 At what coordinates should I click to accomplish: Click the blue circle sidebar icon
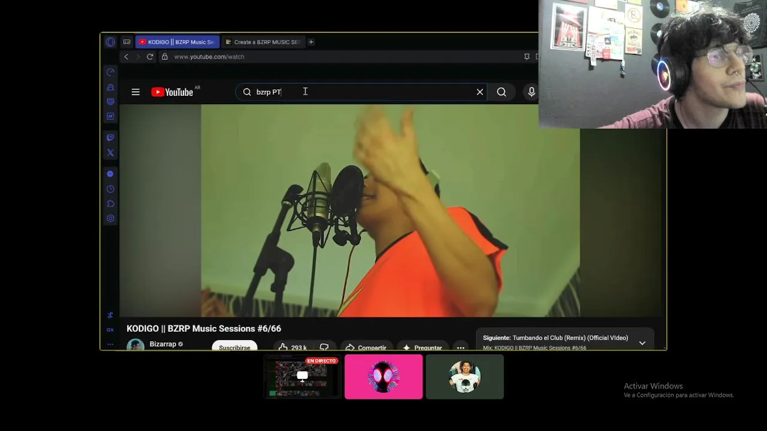[x=110, y=174]
